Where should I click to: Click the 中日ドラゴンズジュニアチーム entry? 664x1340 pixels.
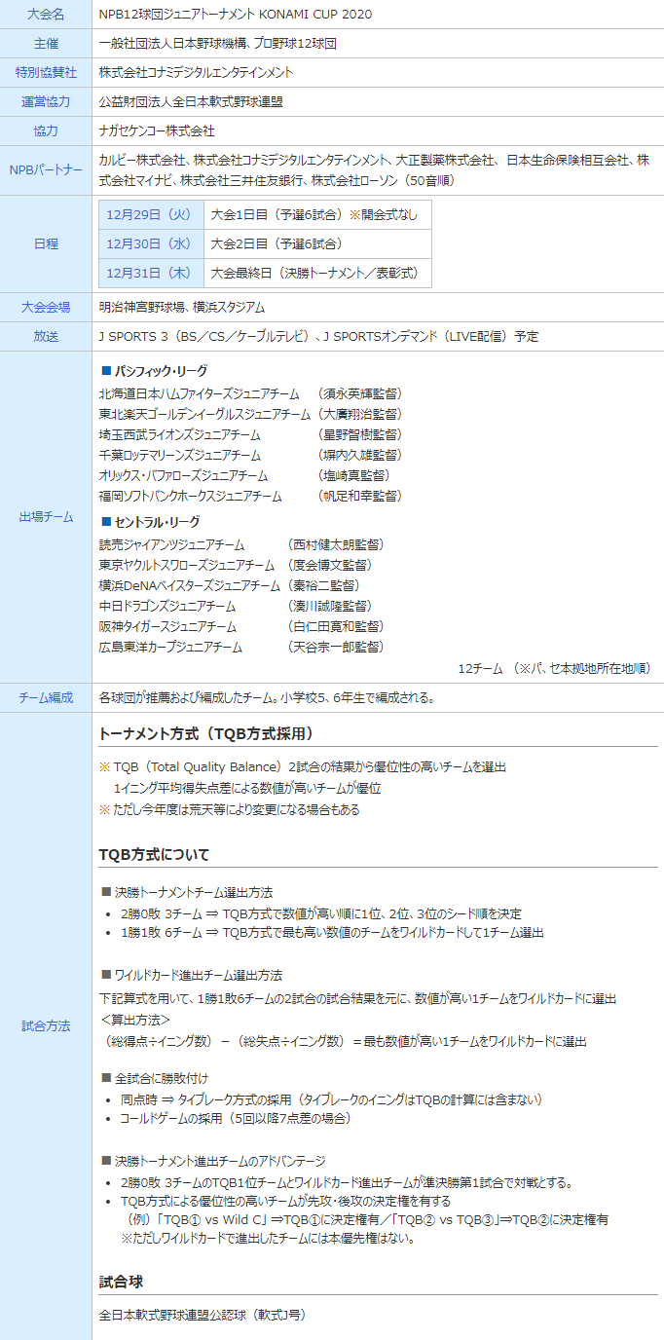pyautogui.click(x=167, y=606)
